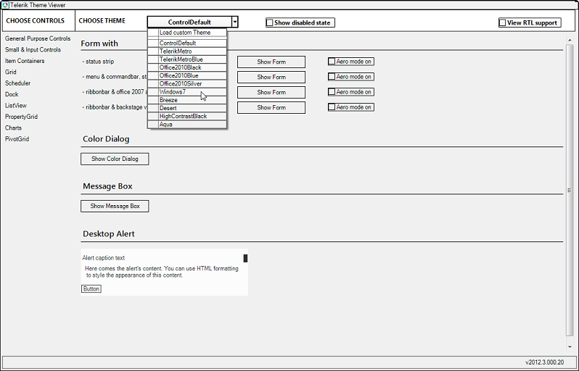Open Scheduler category
This screenshot has height=371, width=579.
pos(17,83)
